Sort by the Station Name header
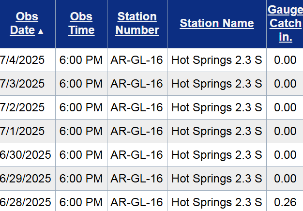303x211 pixels. [216, 23]
